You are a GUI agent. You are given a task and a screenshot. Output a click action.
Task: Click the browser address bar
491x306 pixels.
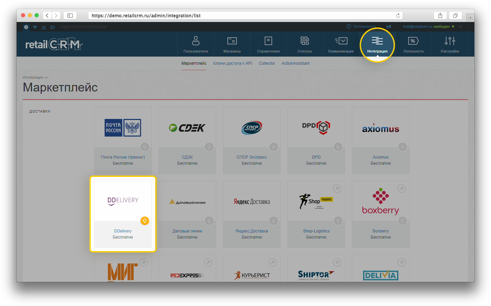246,16
